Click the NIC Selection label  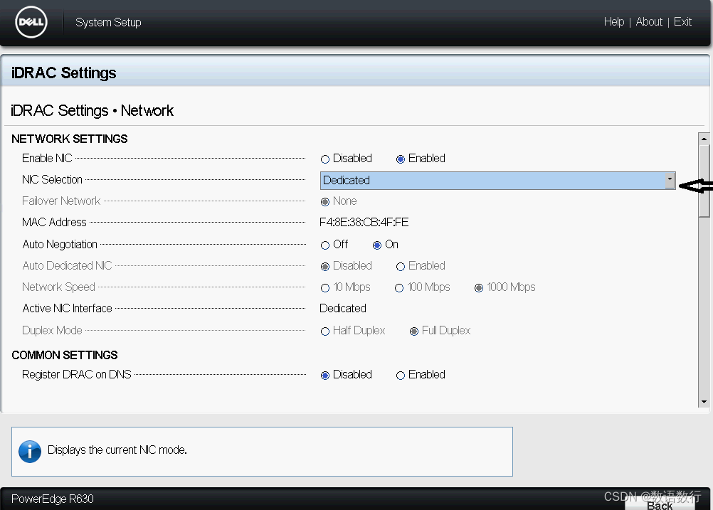click(x=52, y=179)
